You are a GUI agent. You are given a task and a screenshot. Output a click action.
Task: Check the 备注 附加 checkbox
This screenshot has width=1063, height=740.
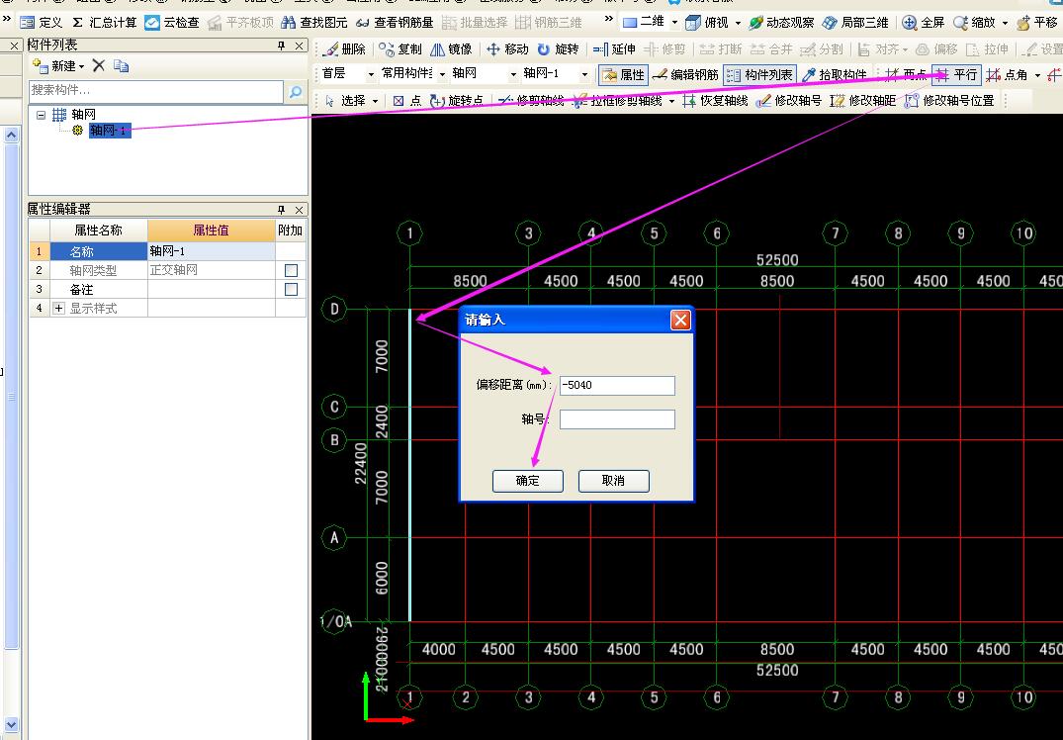[x=292, y=289]
